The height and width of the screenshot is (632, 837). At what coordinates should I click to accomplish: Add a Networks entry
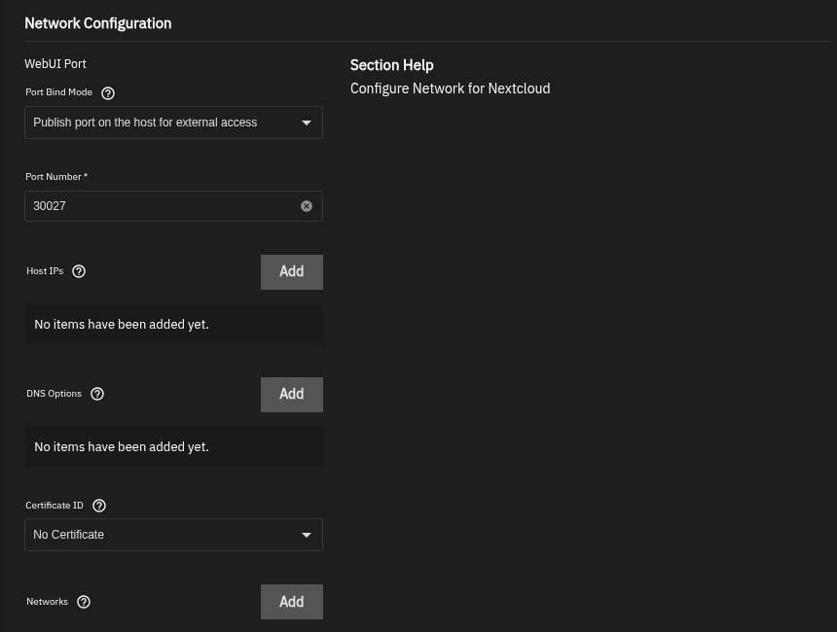point(291,602)
